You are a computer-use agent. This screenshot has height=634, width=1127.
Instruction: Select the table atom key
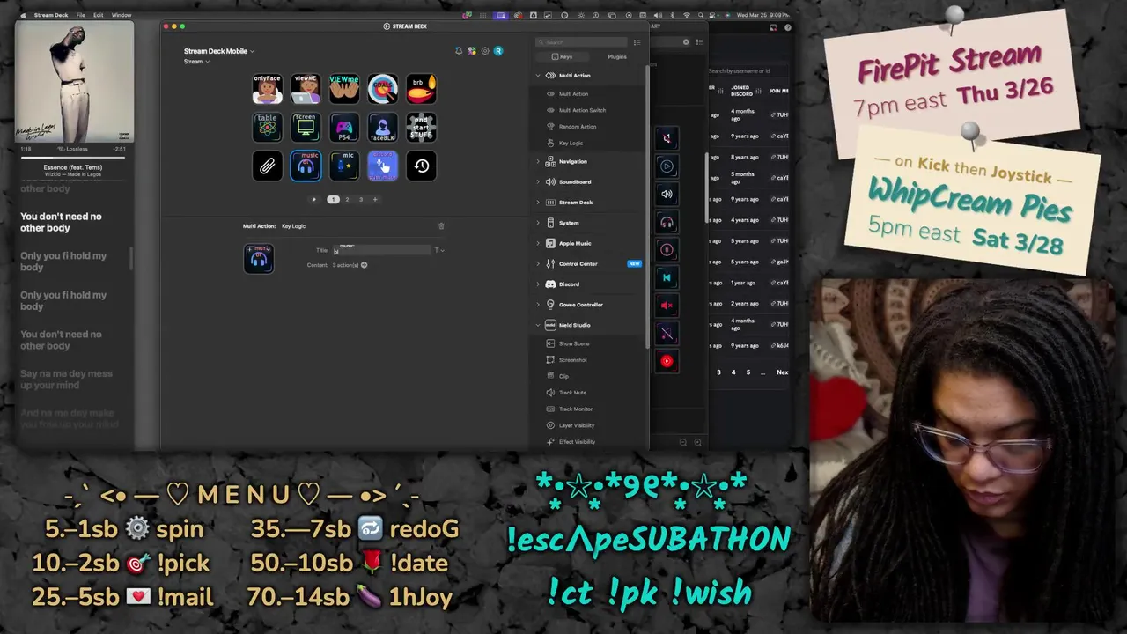point(267,128)
